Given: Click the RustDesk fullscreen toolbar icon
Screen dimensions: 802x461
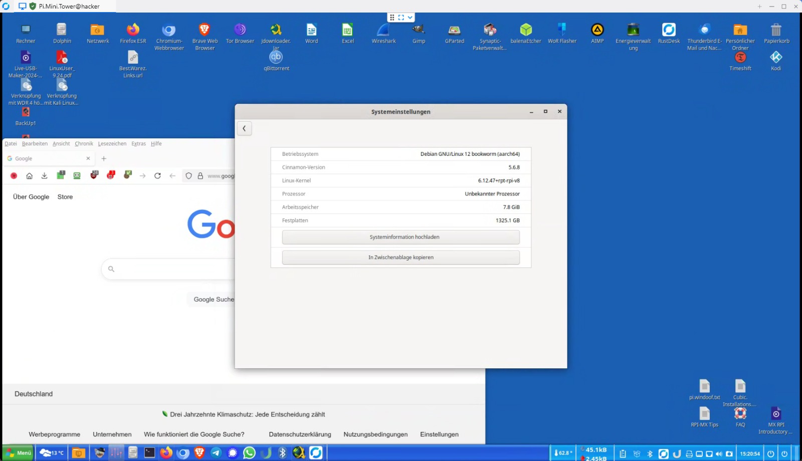Looking at the screenshot, I should (x=401, y=17).
